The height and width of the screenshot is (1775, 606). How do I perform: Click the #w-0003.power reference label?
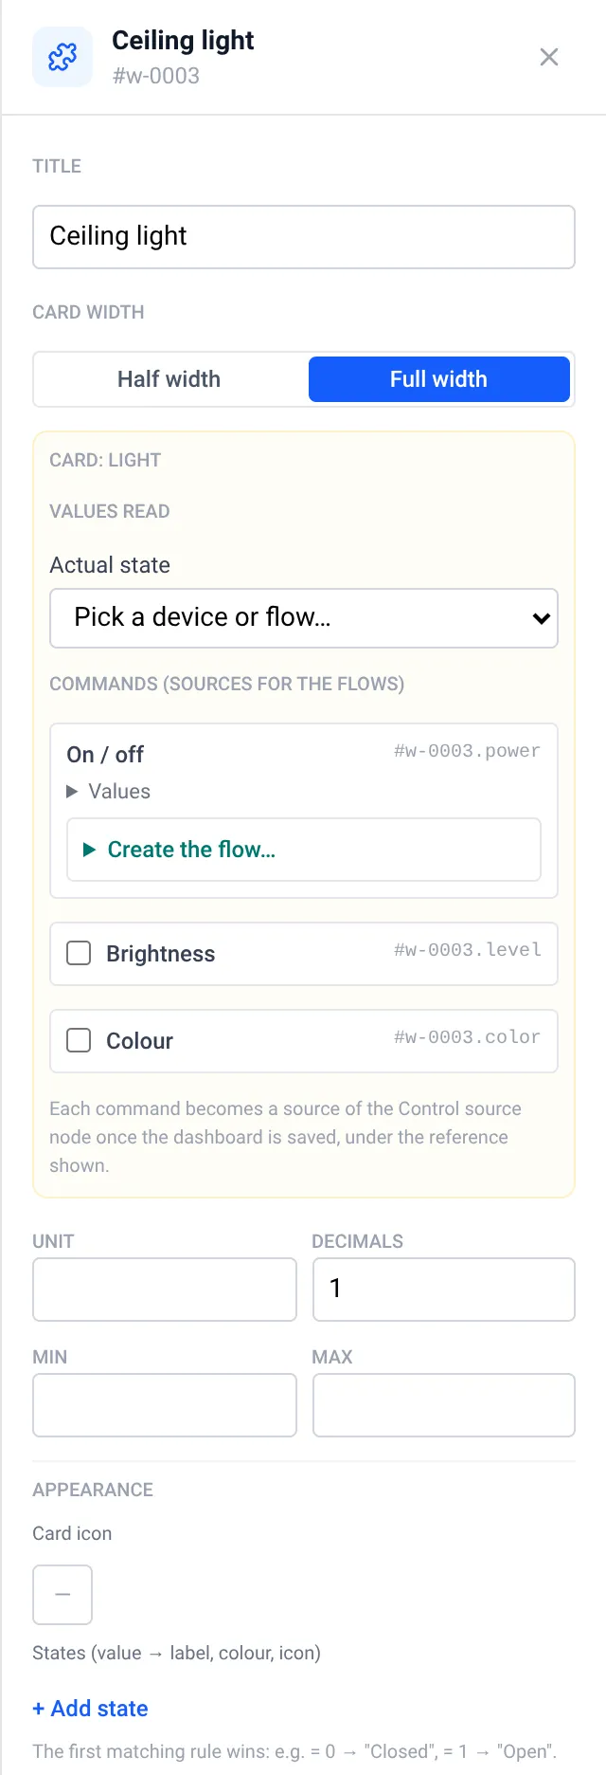(x=467, y=751)
